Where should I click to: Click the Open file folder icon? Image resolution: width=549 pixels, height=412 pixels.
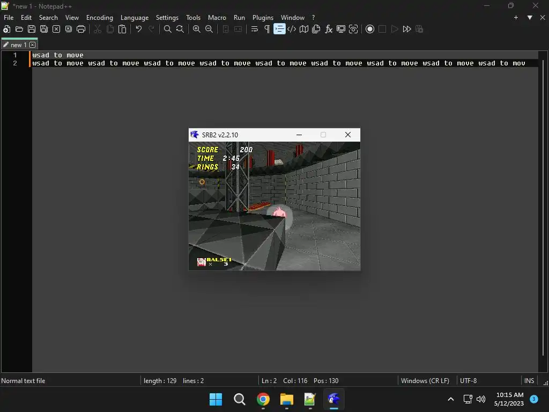pyautogui.click(x=19, y=29)
